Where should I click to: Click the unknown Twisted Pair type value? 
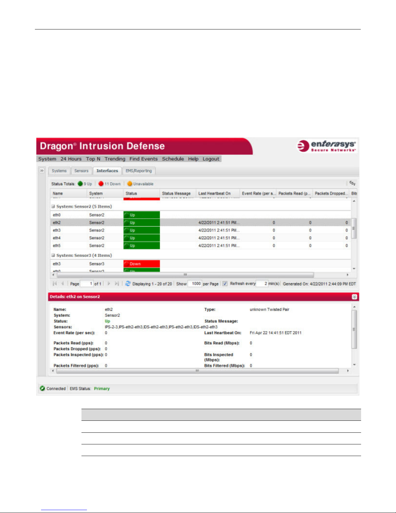[269, 309]
